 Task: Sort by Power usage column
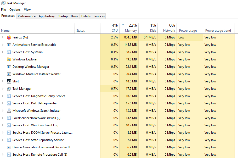pyautogui.click(x=190, y=28)
